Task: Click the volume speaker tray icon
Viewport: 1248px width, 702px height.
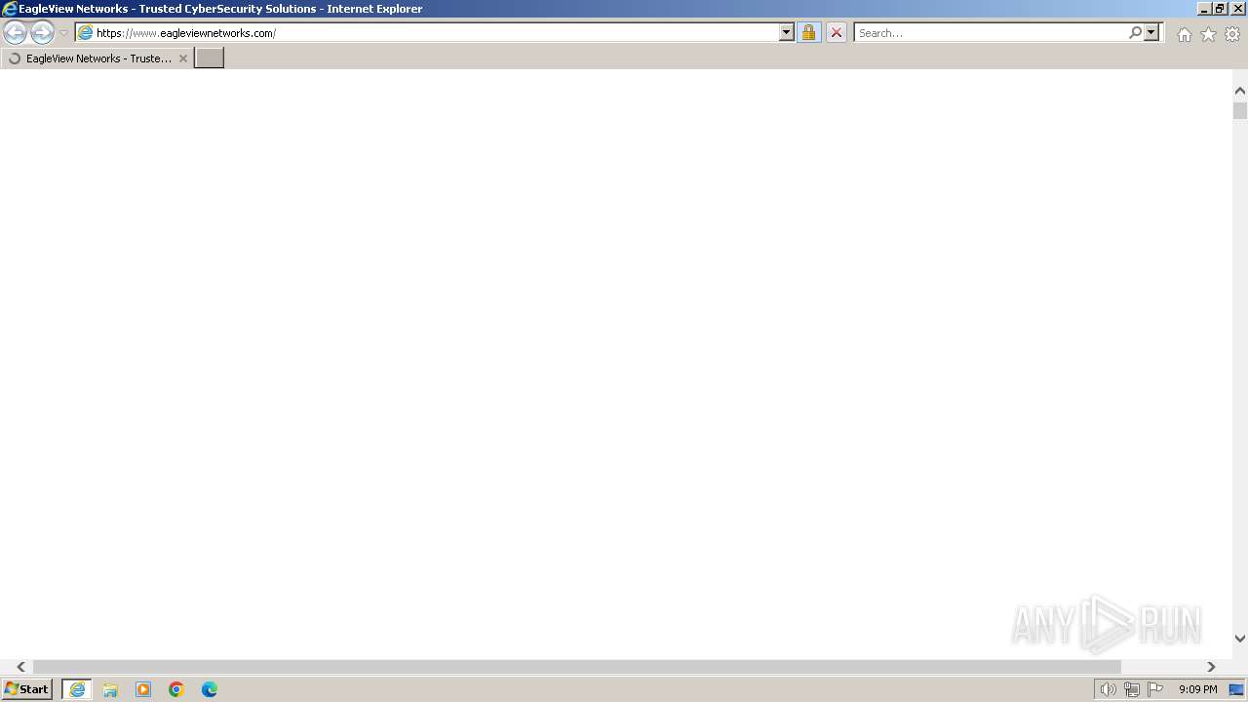Action: [x=1108, y=689]
